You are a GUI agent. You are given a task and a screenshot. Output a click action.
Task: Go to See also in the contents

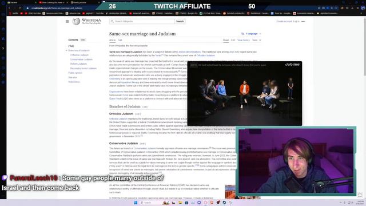pyautogui.click(x=73, y=77)
